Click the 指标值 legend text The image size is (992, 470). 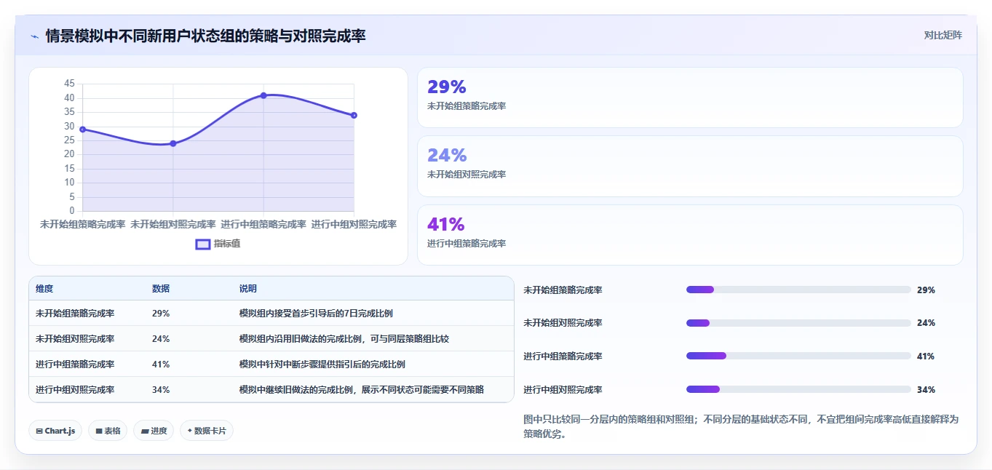[x=227, y=244]
